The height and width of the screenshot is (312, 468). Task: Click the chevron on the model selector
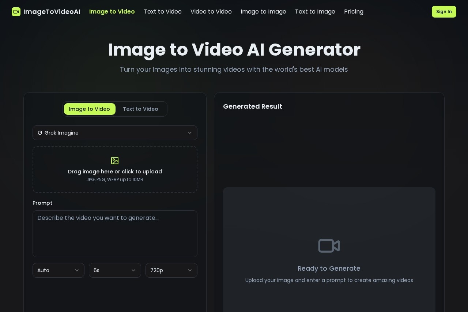(190, 133)
